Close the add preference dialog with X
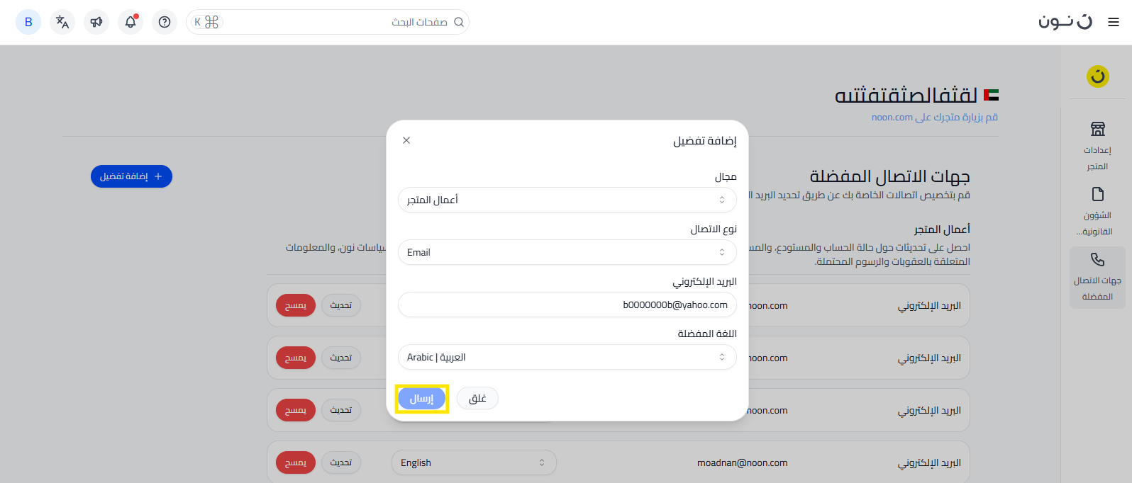1132x483 pixels. (x=406, y=140)
